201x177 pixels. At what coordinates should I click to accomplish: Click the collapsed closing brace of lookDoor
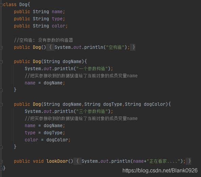[188, 161]
